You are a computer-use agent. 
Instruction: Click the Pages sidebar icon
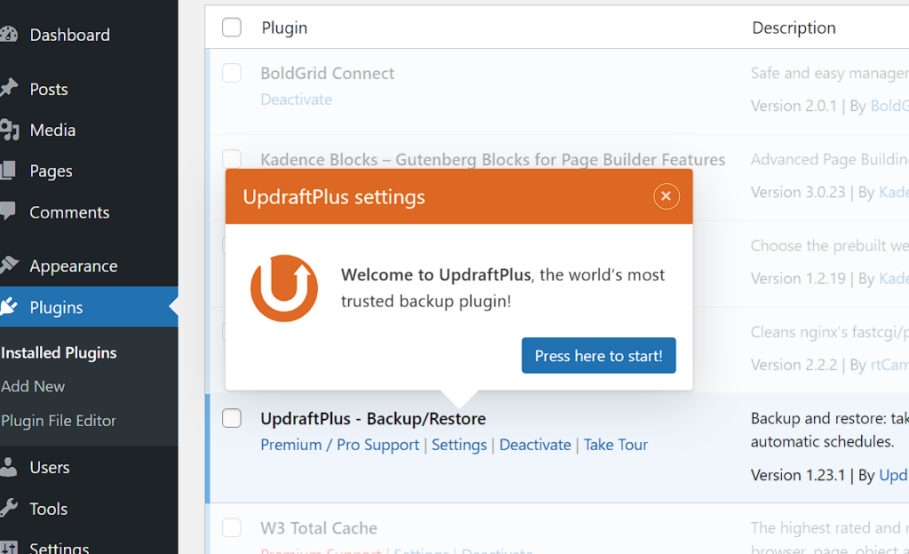[x=9, y=170]
